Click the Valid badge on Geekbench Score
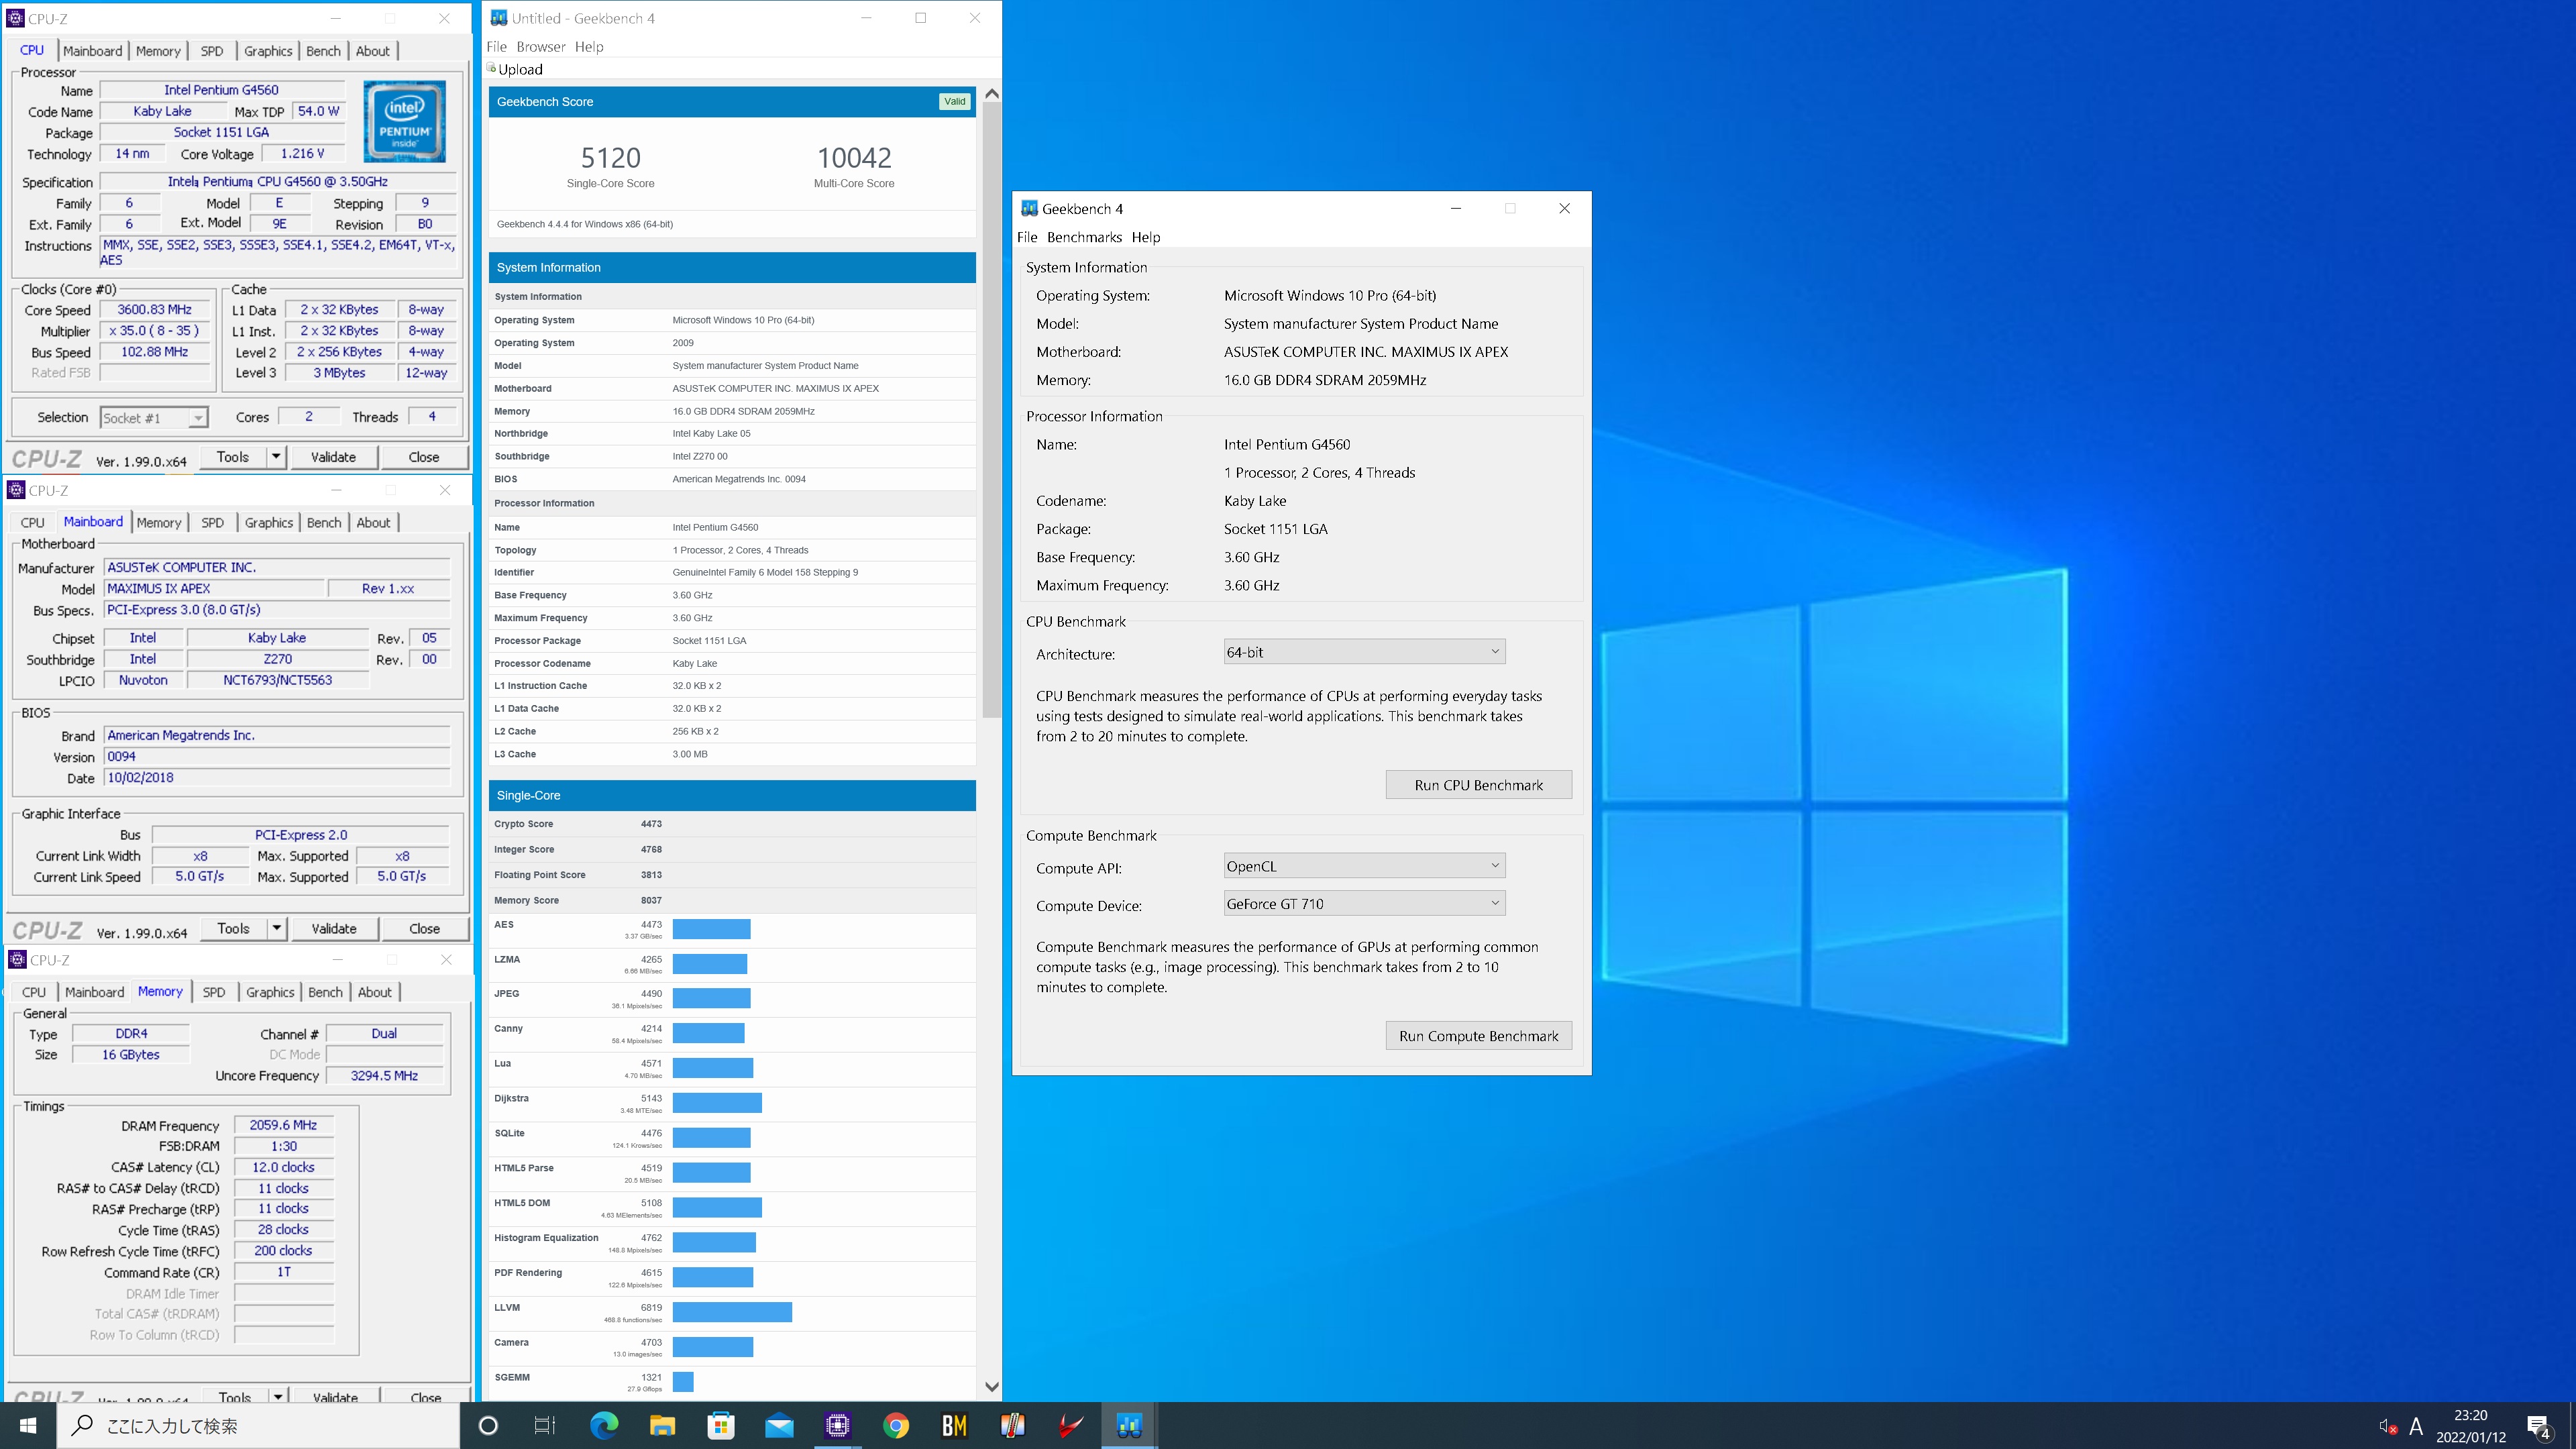Screen dimensions: 2576x1449 955,101
